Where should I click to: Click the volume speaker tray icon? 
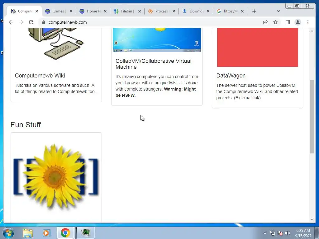288,233
